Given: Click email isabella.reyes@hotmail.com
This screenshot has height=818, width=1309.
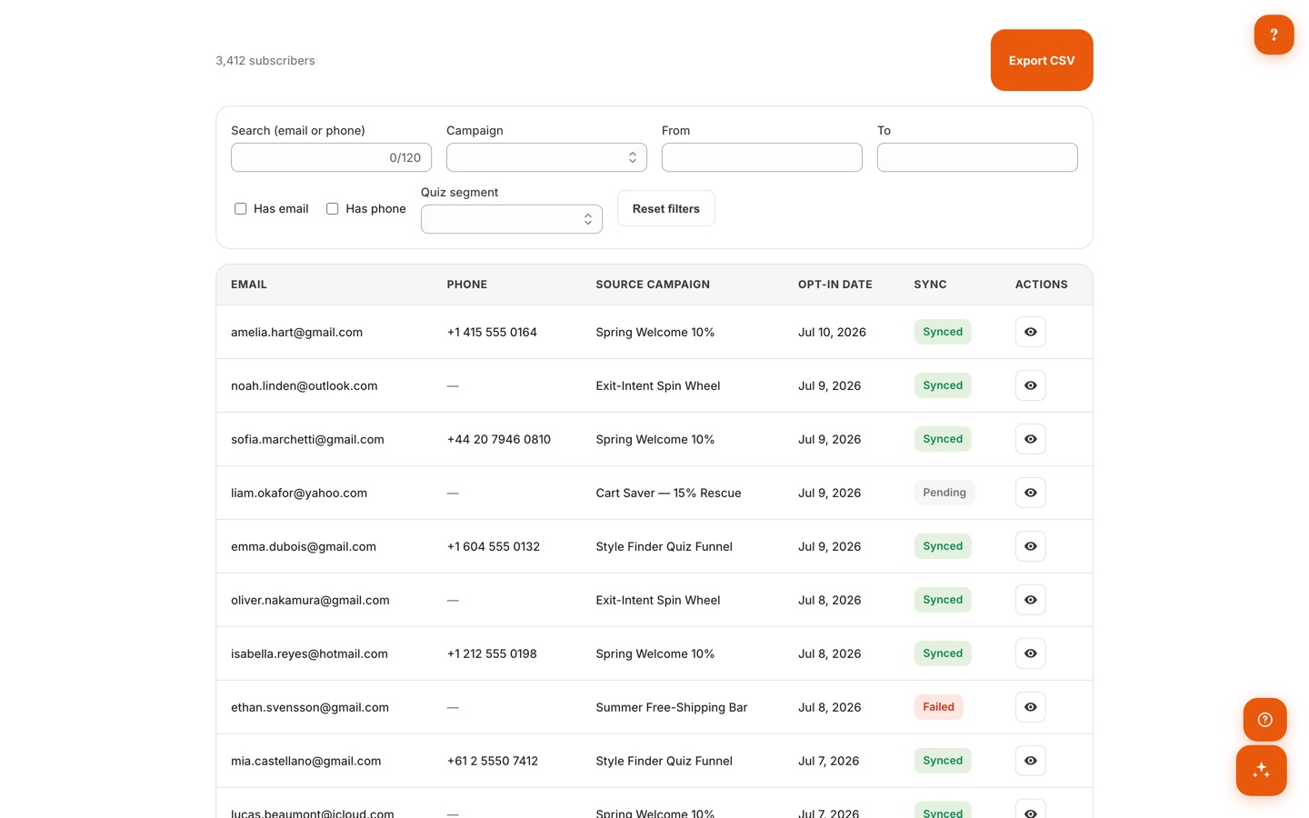Looking at the screenshot, I should pos(309,653).
